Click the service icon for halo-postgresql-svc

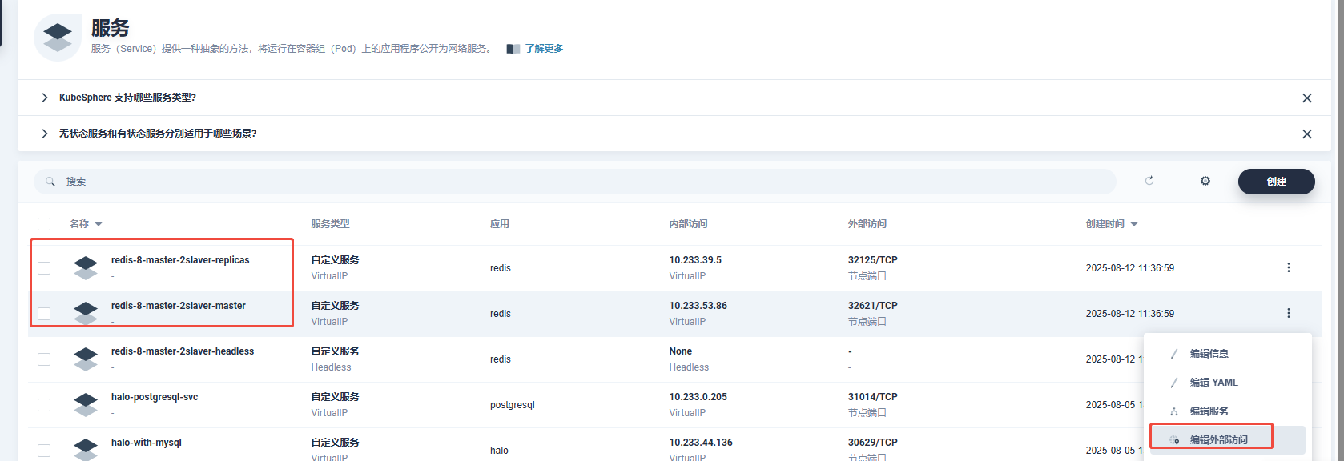(x=86, y=404)
